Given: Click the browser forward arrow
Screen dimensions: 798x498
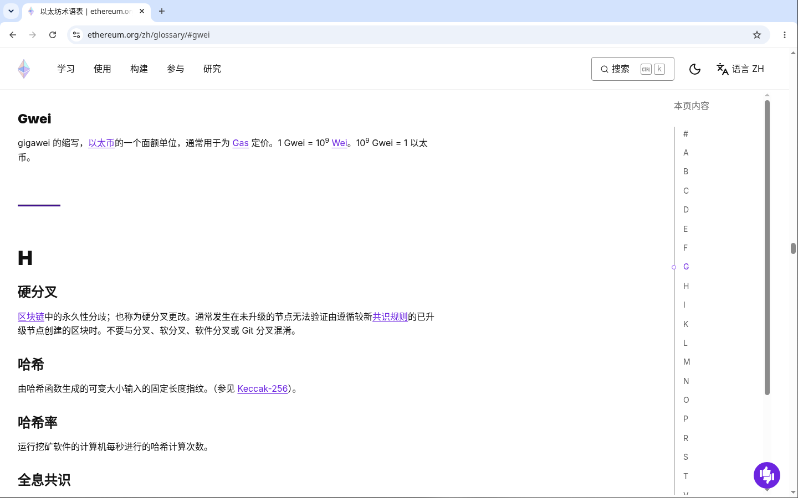Looking at the screenshot, I should (x=33, y=35).
